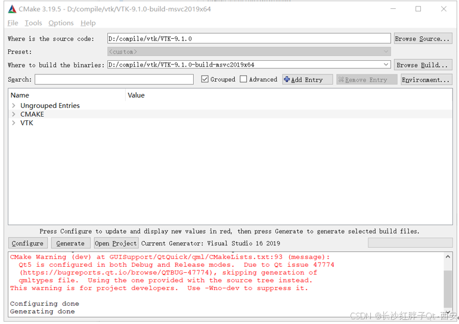The height and width of the screenshot is (324, 459).
Task: Click the 'Configuring done' log line
Action: click(x=45, y=304)
